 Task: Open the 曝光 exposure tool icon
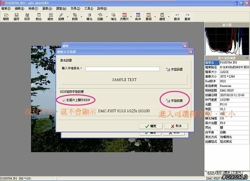coord(89,17)
